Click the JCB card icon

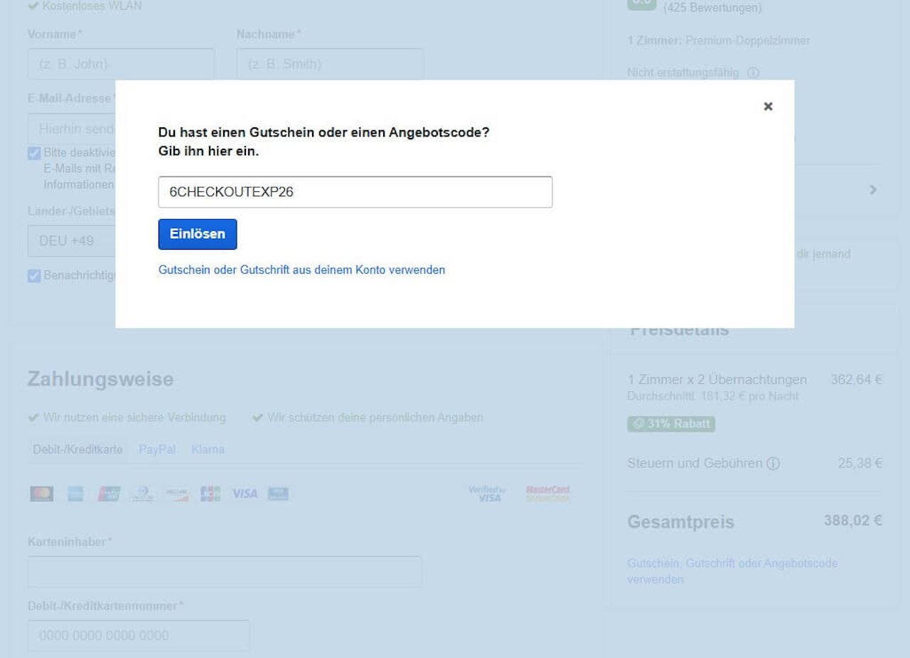pyautogui.click(x=210, y=494)
